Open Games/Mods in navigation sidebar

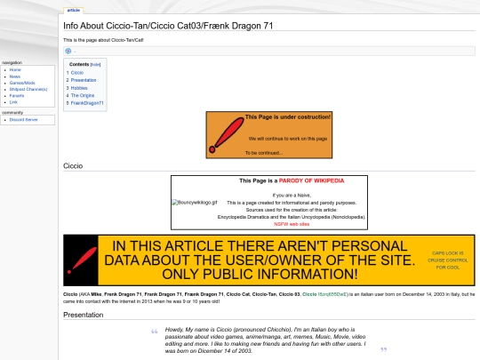[x=22, y=83]
